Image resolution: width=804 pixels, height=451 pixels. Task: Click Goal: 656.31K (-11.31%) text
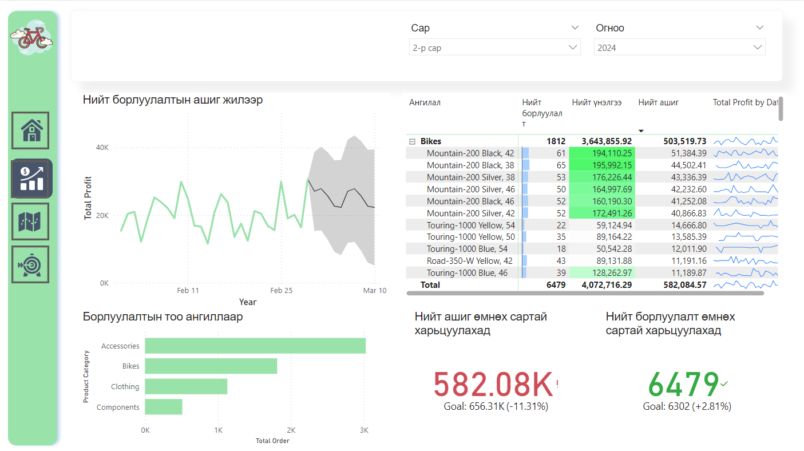496,406
